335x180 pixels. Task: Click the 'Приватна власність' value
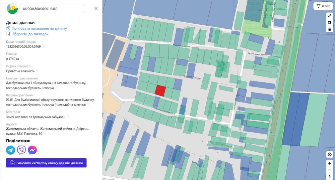coord(20,71)
